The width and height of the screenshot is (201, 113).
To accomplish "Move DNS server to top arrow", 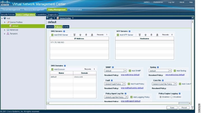I will coord(75,35).
